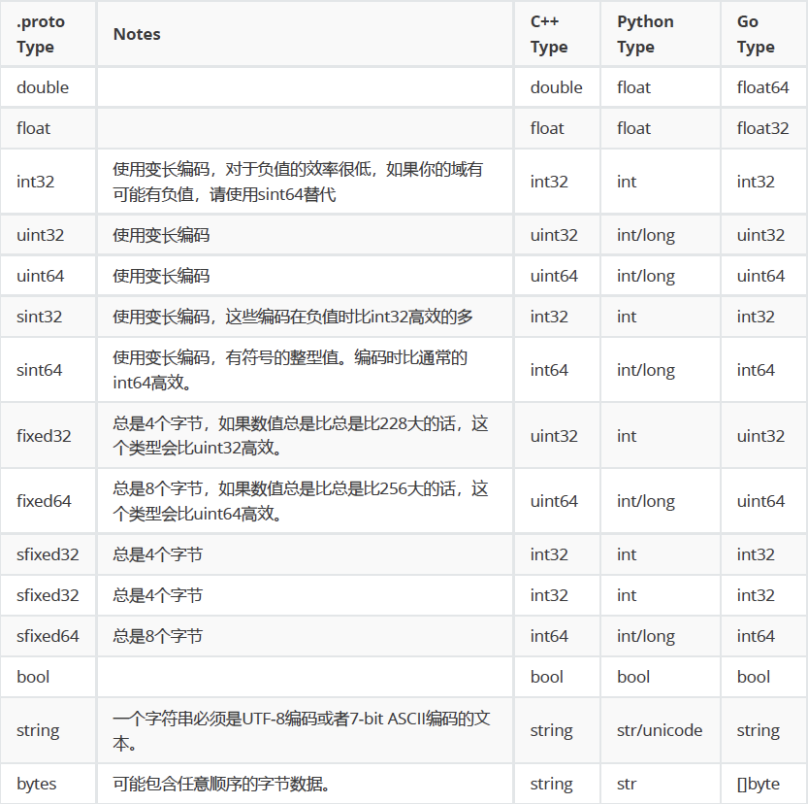The width and height of the screenshot is (808, 804).
Task: Click the fixed32 note mentioning "228"
Action: point(301,436)
